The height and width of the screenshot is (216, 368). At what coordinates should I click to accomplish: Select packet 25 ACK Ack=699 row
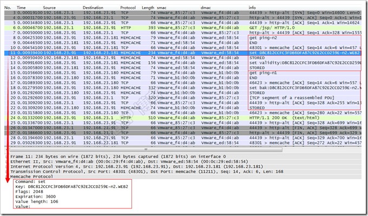click(x=183, y=123)
